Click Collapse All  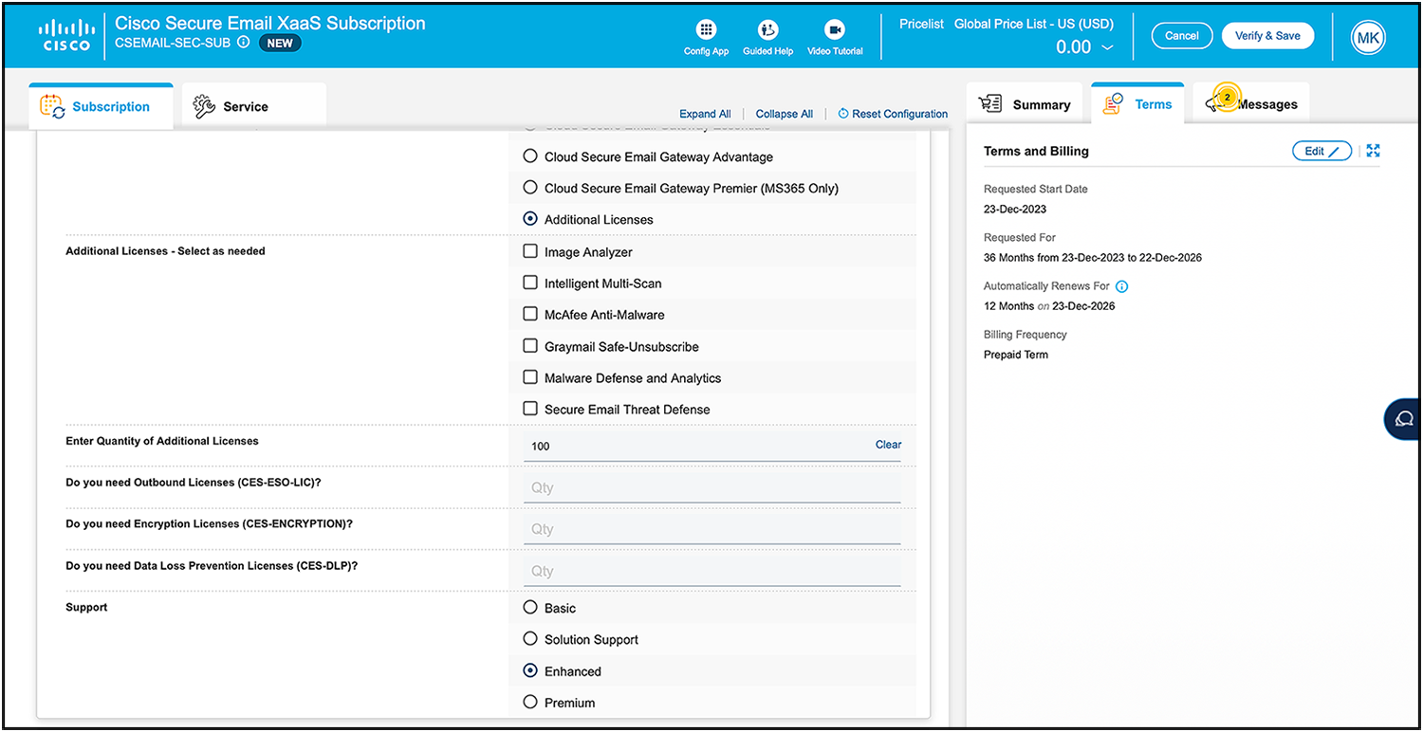[784, 113]
